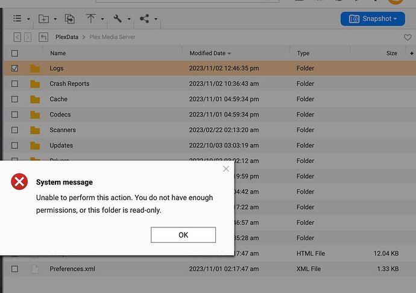
Task: Click the Updates folder icon
Action: click(35, 145)
